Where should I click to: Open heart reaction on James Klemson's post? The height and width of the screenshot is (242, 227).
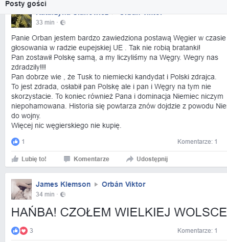(x=24, y=231)
